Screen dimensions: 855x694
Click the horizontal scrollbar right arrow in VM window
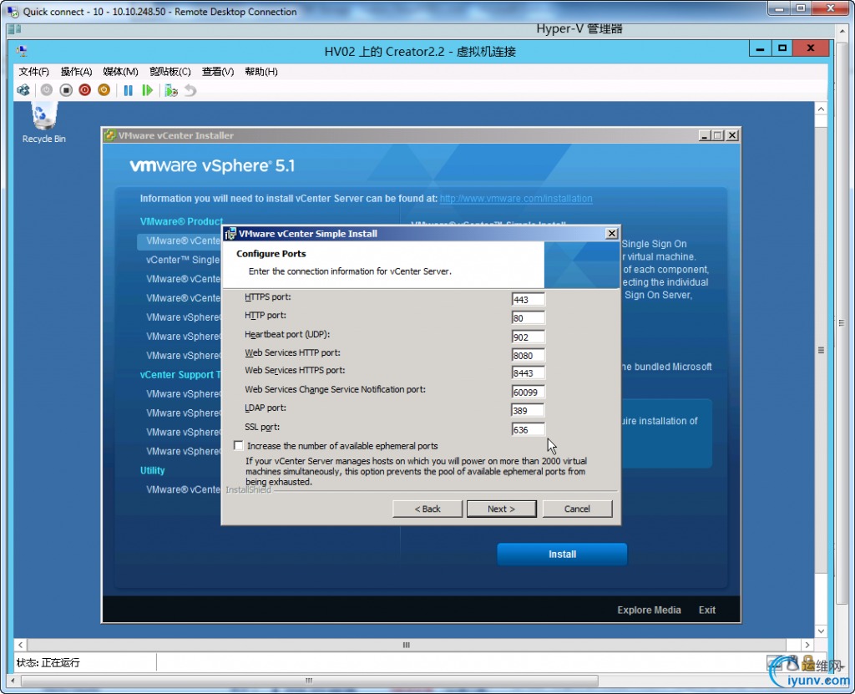click(807, 645)
